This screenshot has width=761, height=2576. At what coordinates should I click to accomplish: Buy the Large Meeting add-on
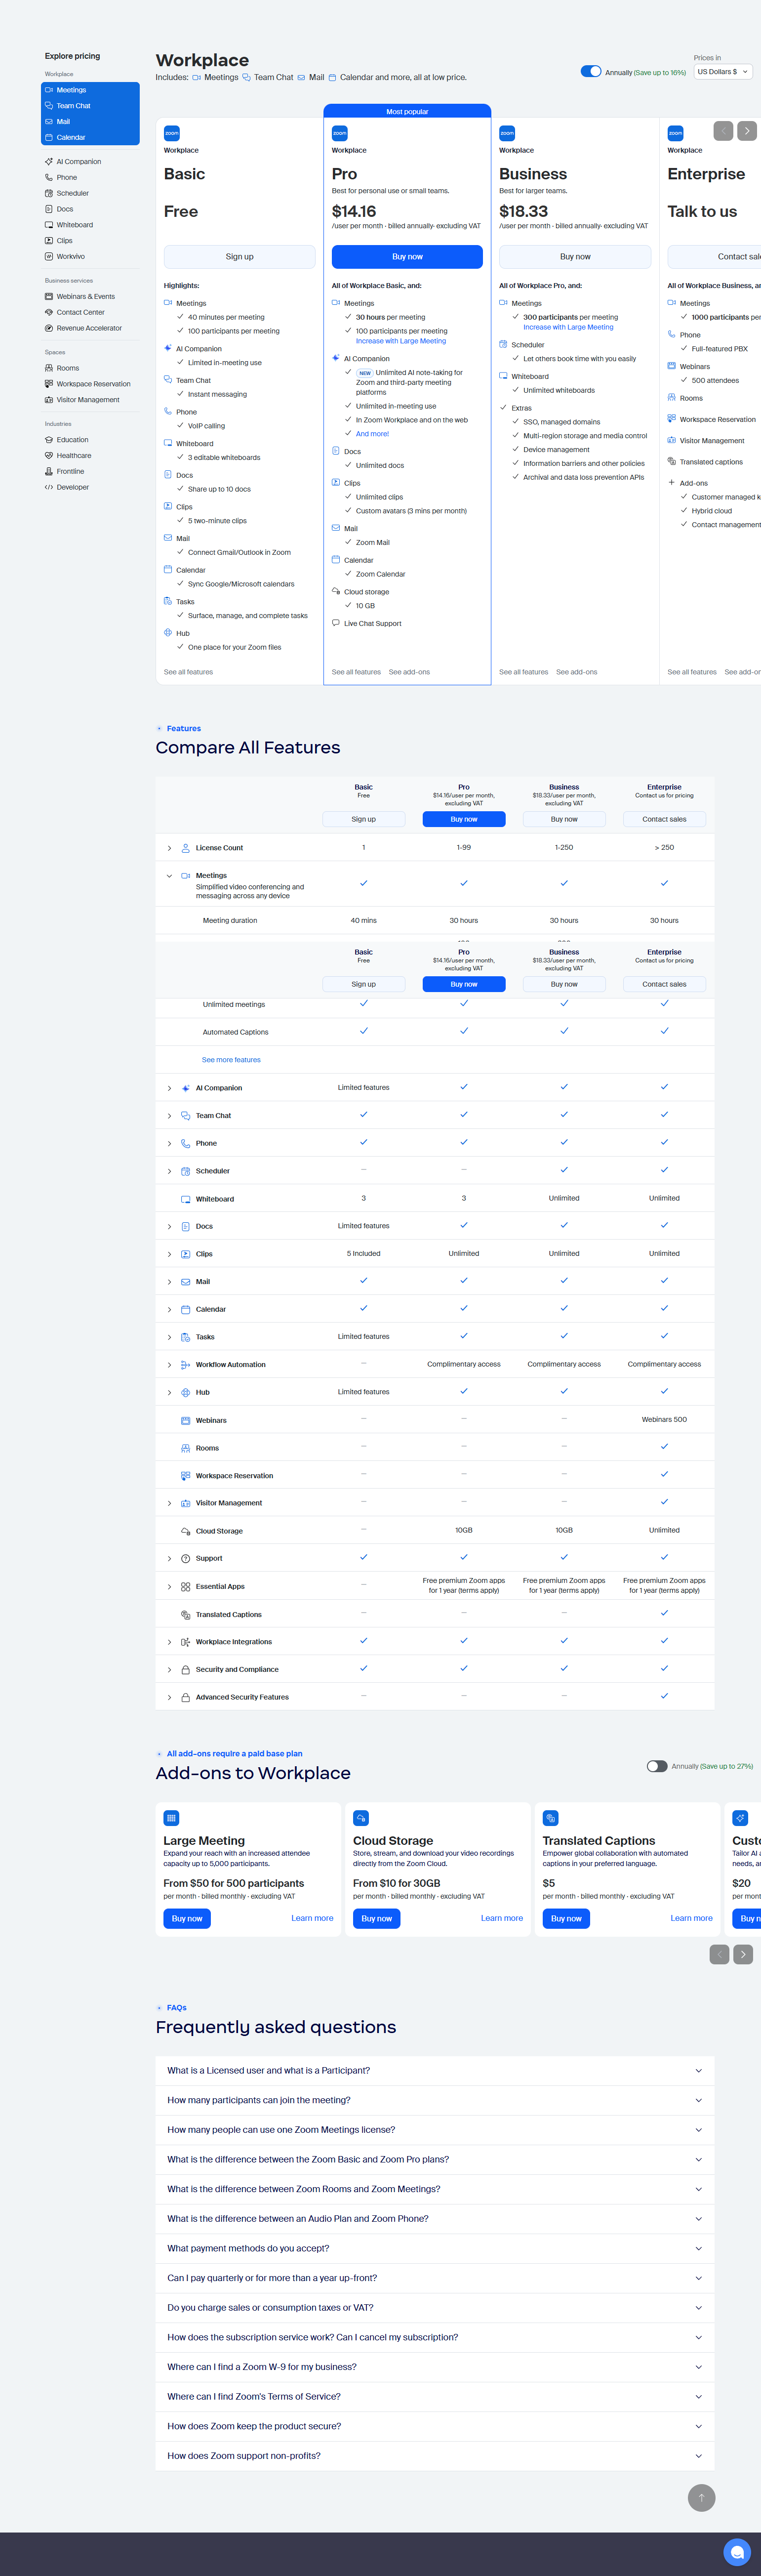pyautogui.click(x=187, y=1919)
